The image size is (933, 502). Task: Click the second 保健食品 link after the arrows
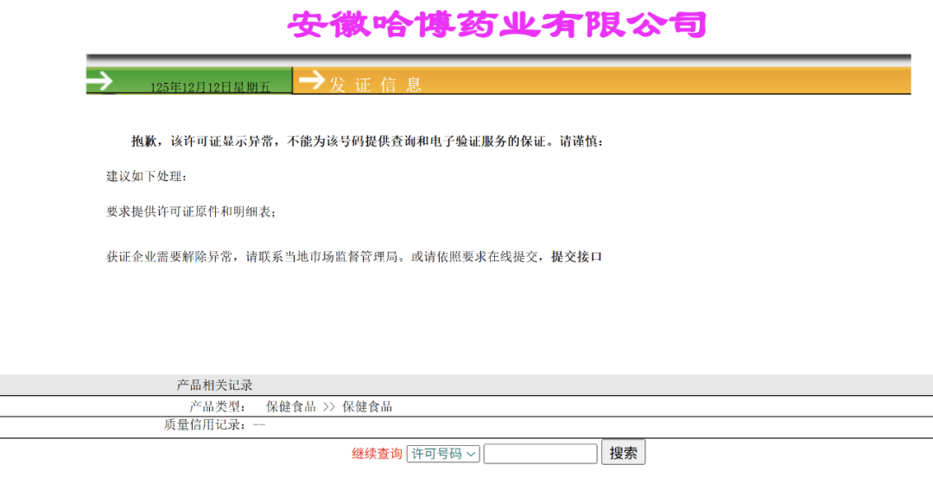[x=370, y=406]
